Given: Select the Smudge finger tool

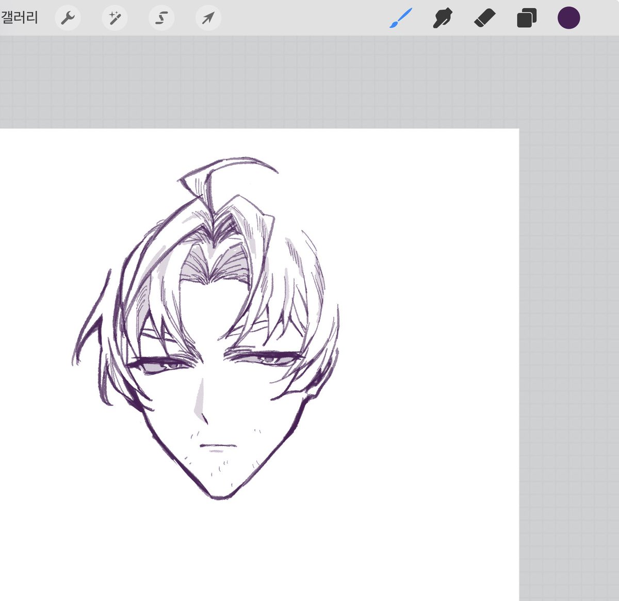Looking at the screenshot, I should click(443, 18).
